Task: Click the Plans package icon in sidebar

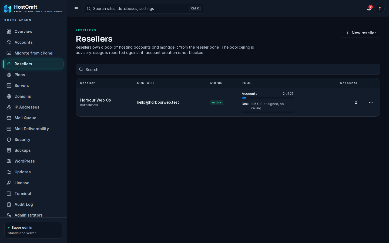Action: [9, 75]
